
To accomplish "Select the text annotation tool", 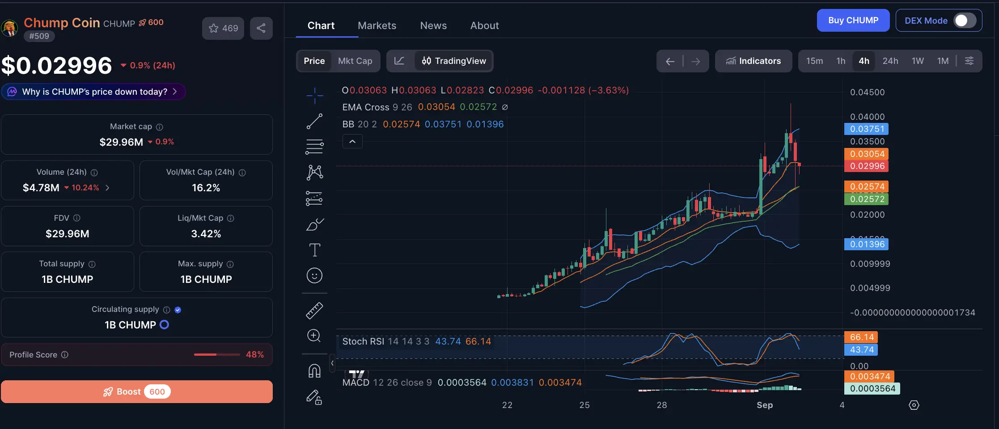I will (314, 250).
